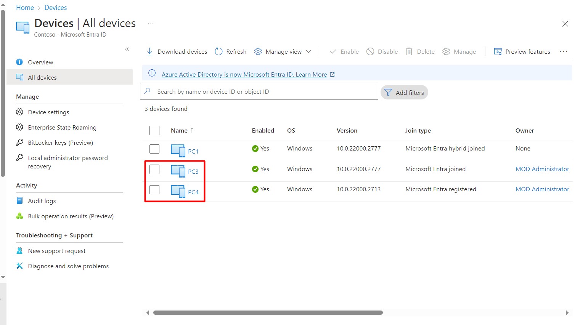The height and width of the screenshot is (325, 580).
Task: Check the checkbox for PC1
Action: tap(154, 149)
